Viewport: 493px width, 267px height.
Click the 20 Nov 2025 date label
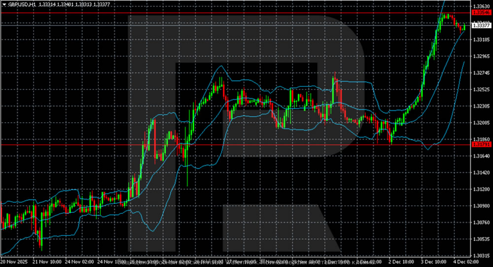14,262
